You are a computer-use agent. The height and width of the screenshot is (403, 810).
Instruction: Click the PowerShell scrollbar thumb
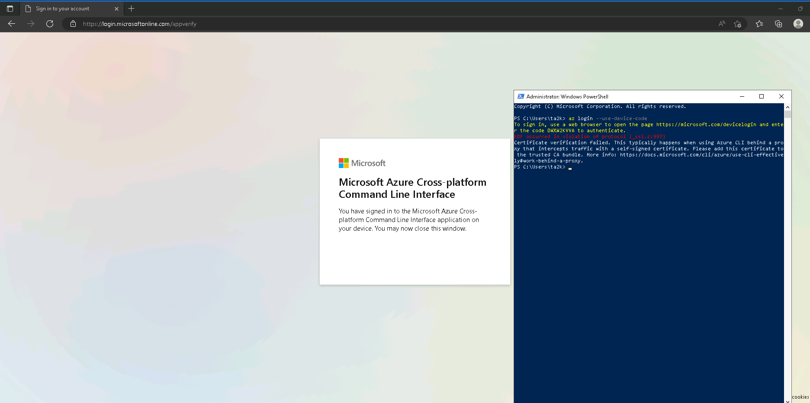pos(787,114)
